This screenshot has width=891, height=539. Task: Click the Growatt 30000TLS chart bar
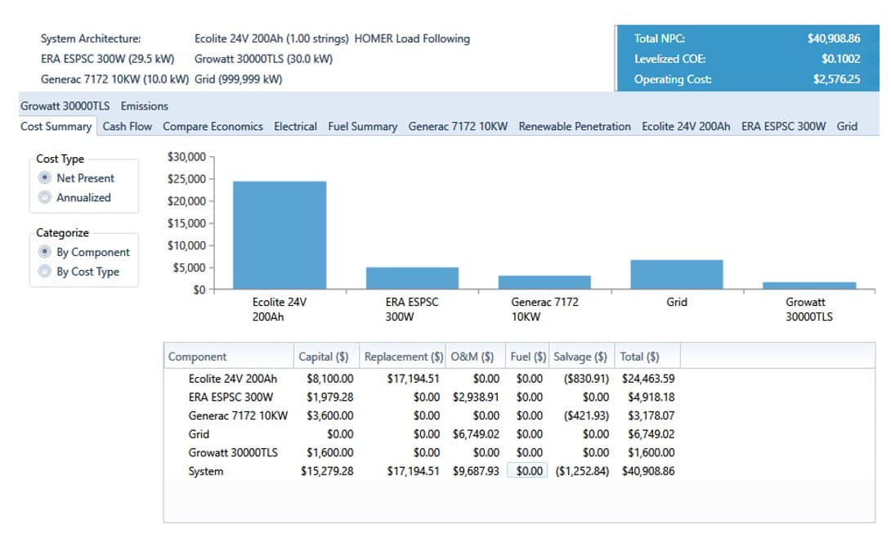coord(809,285)
